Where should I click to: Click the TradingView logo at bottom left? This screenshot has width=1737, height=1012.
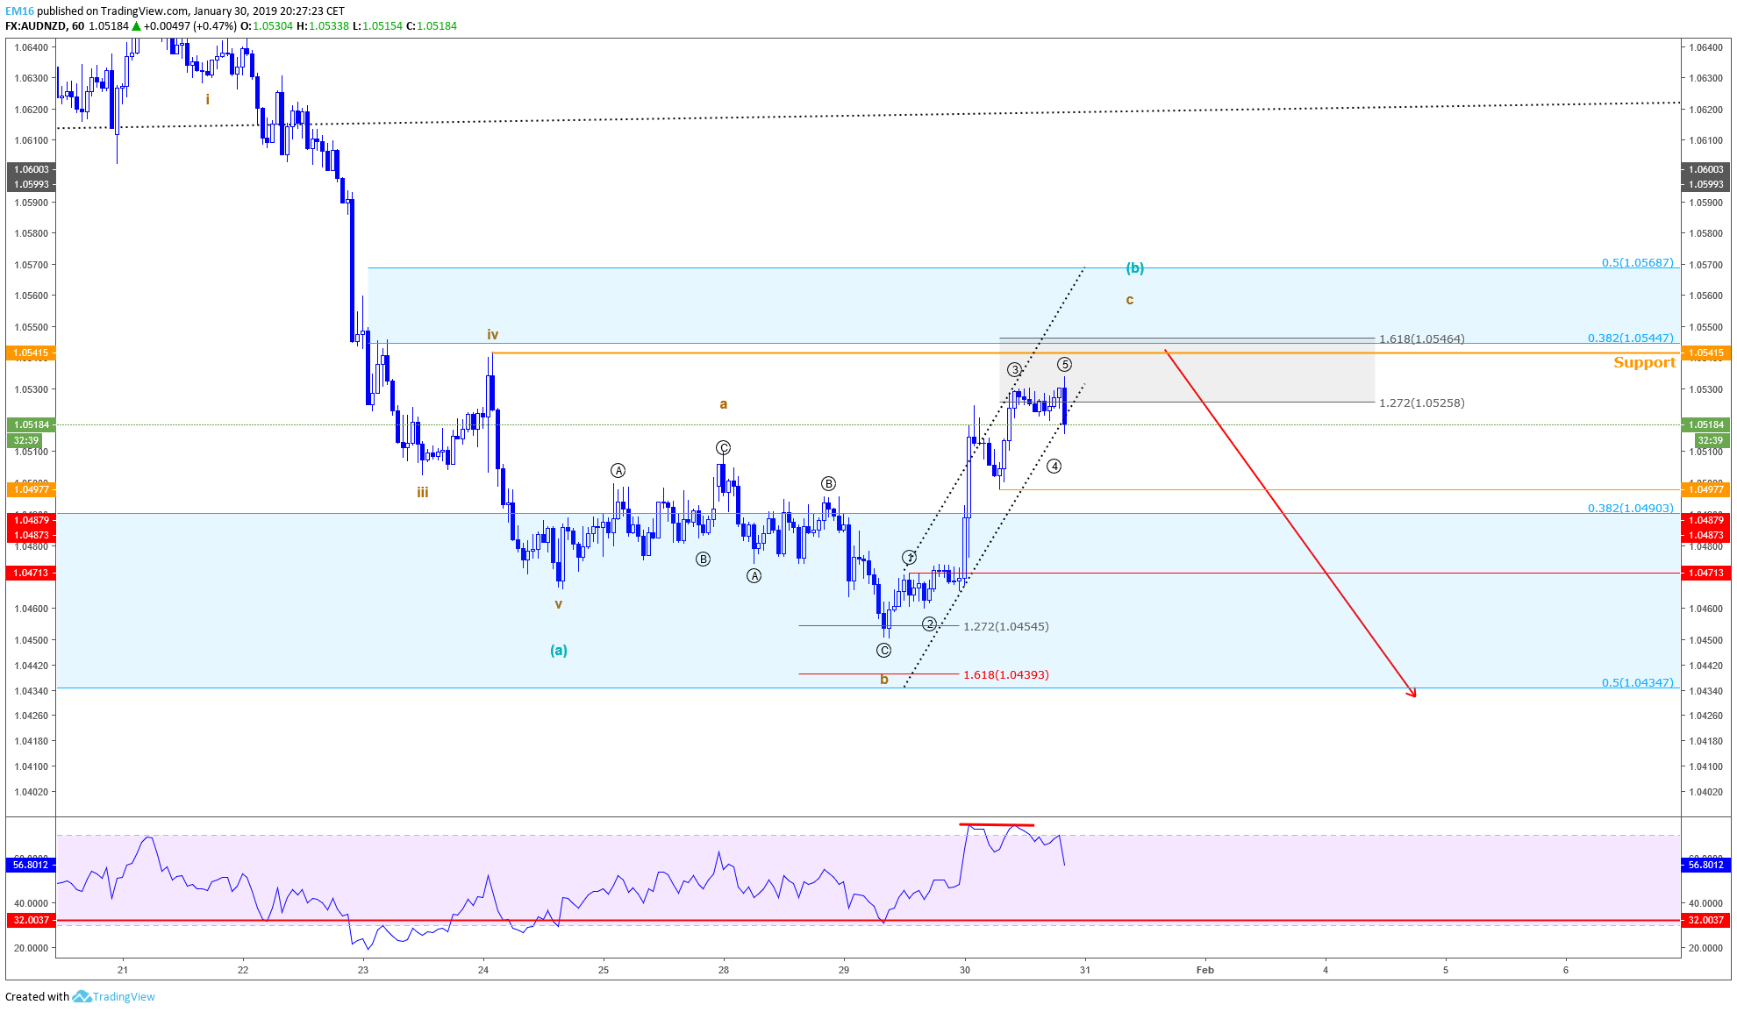(113, 996)
